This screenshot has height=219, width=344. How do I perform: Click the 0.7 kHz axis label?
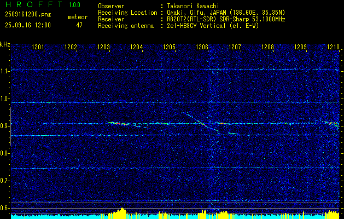(x=4, y=181)
